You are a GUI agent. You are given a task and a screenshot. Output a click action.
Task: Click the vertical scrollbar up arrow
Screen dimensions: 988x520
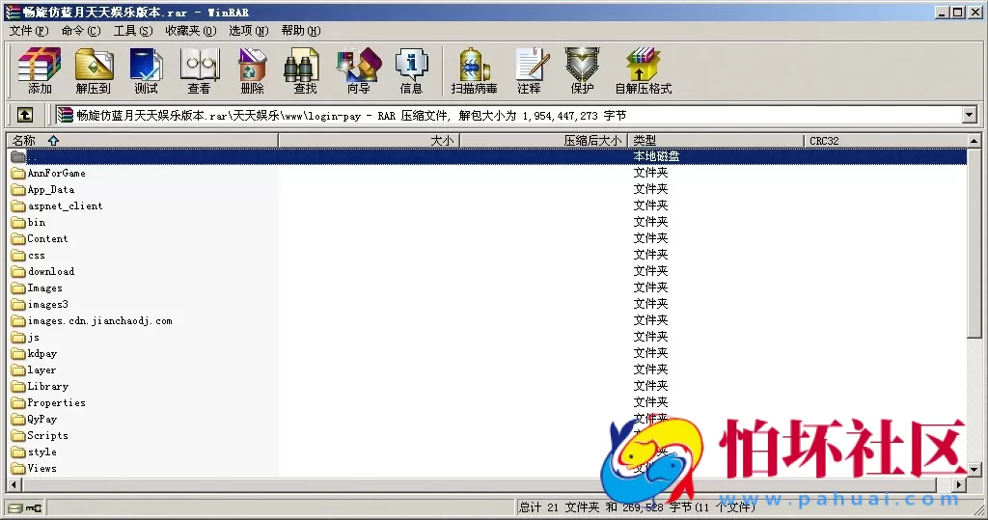(x=974, y=141)
